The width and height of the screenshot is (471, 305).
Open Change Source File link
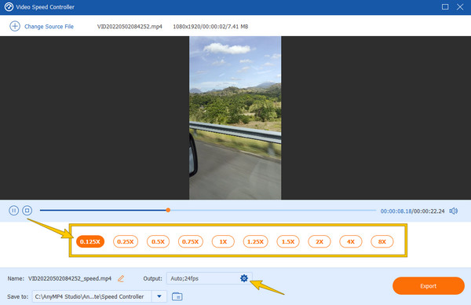(49, 27)
